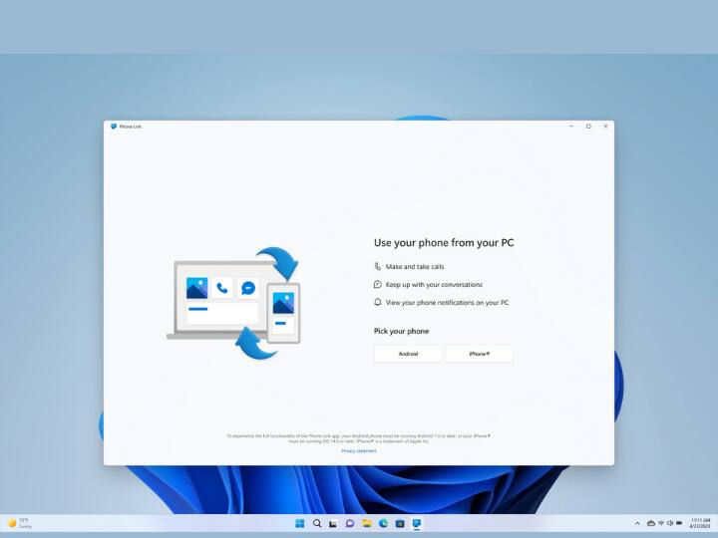
Task: Click the Phone Link taskbar icon
Action: click(x=417, y=523)
